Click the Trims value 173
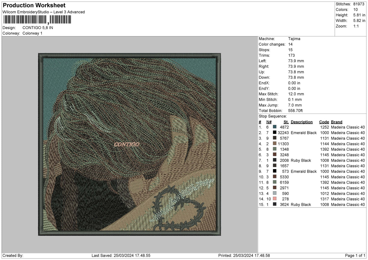The image size is (368, 260). point(291,55)
